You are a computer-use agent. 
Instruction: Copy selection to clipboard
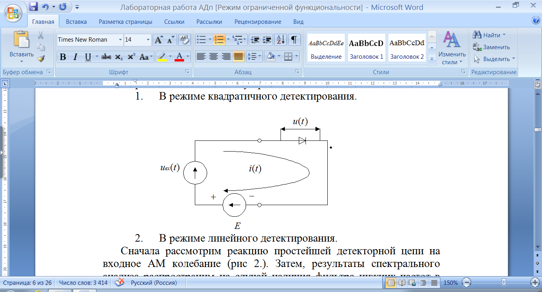tap(40, 47)
